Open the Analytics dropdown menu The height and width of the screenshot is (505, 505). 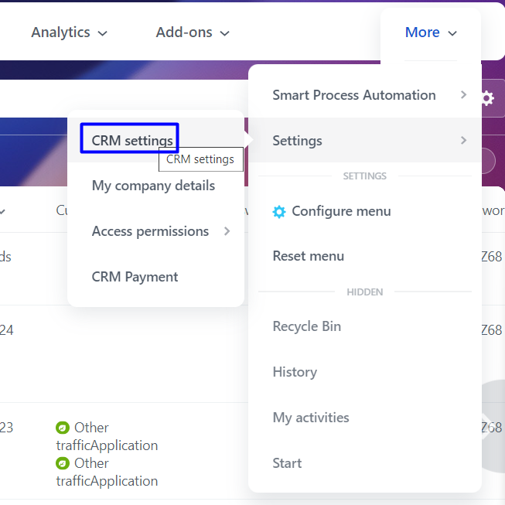(69, 32)
